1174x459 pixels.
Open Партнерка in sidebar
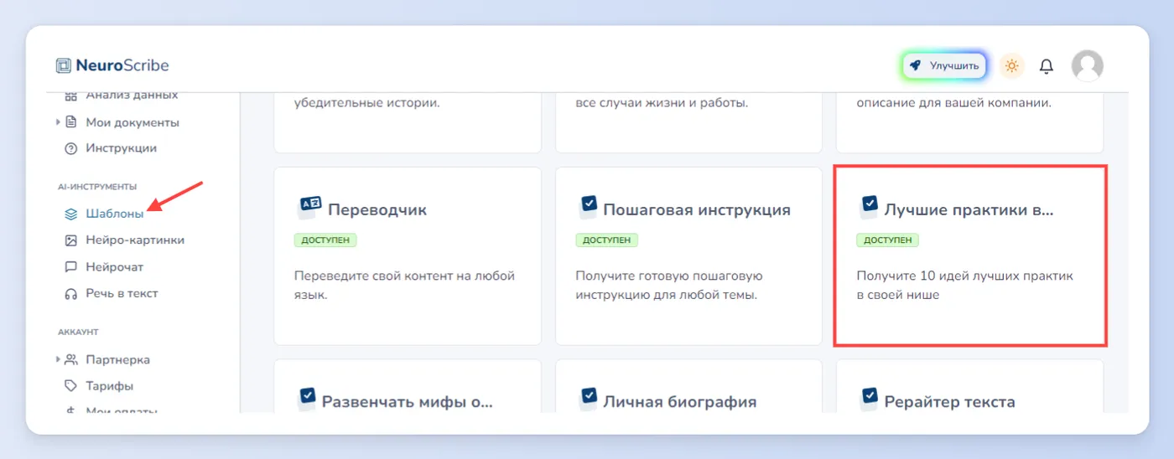117,359
